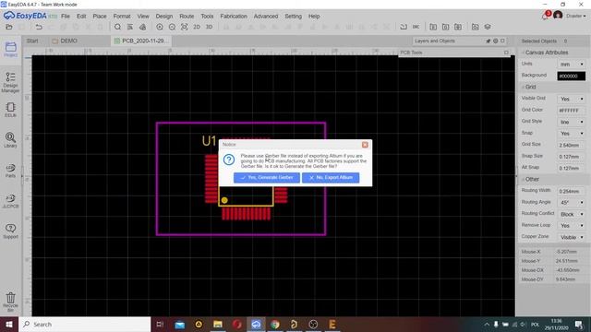Click the Find magnifier toolbar icon
591x332 pixels.
(x=117, y=27)
